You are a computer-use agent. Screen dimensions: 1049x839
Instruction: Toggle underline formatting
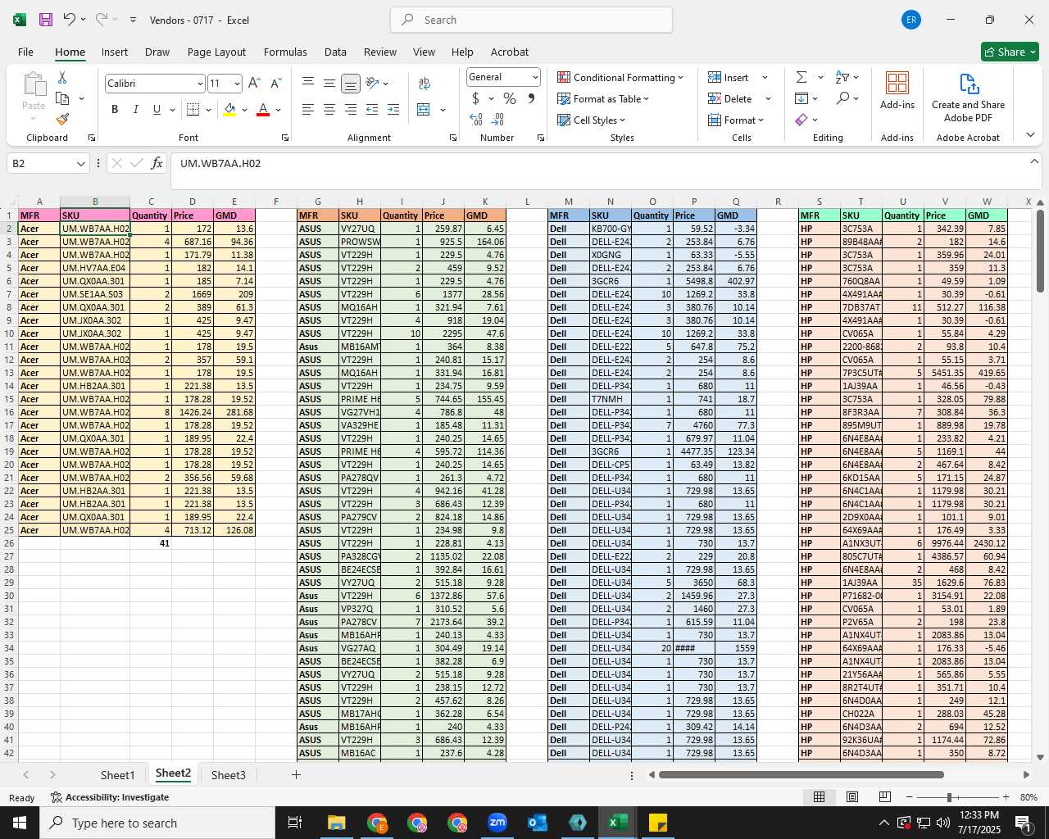coord(157,110)
